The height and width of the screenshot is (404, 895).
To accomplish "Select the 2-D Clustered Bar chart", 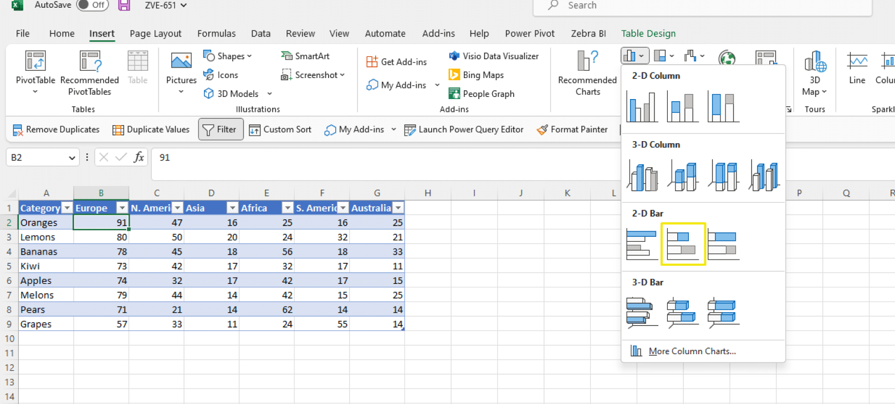I will point(642,244).
